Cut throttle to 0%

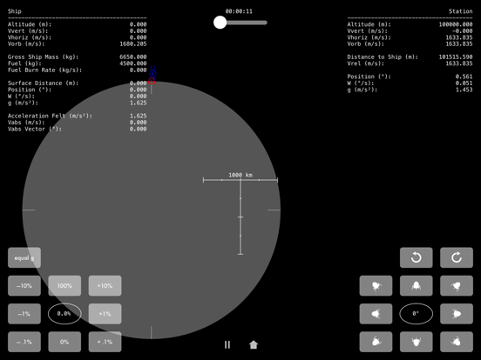coord(64,342)
